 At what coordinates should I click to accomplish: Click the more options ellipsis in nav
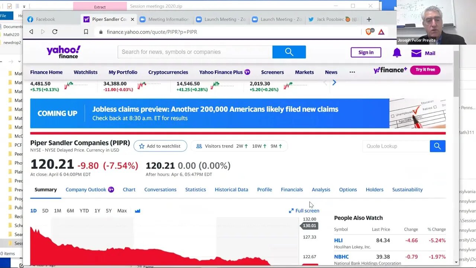(352, 72)
